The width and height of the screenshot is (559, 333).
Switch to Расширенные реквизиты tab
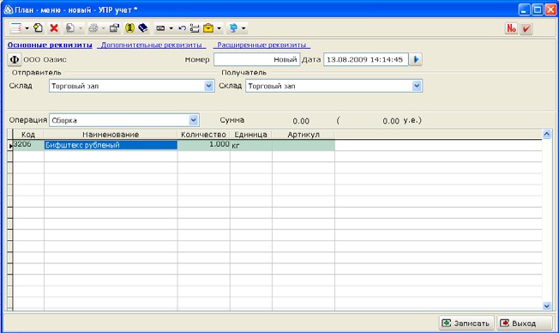pos(261,45)
